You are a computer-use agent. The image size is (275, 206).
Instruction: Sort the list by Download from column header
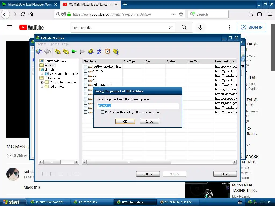tap(225, 61)
